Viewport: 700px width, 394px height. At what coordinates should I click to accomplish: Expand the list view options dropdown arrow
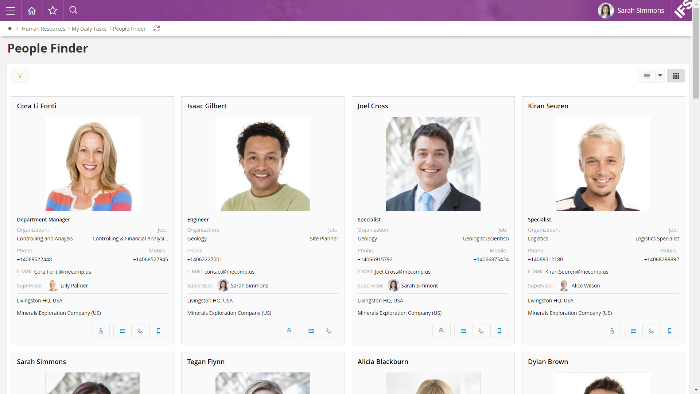[660, 76]
